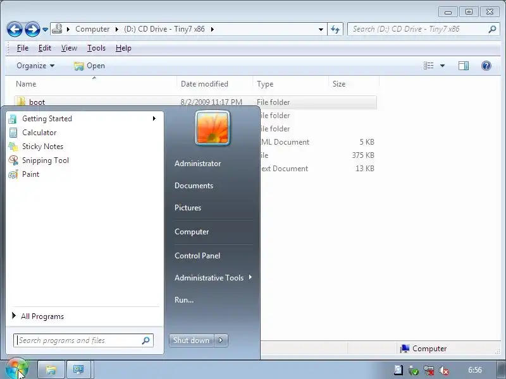Viewport: 506px width, 379px height.
Task: Click the (D:) CD Drive breadcrumb
Action: pyautogui.click(x=164, y=29)
